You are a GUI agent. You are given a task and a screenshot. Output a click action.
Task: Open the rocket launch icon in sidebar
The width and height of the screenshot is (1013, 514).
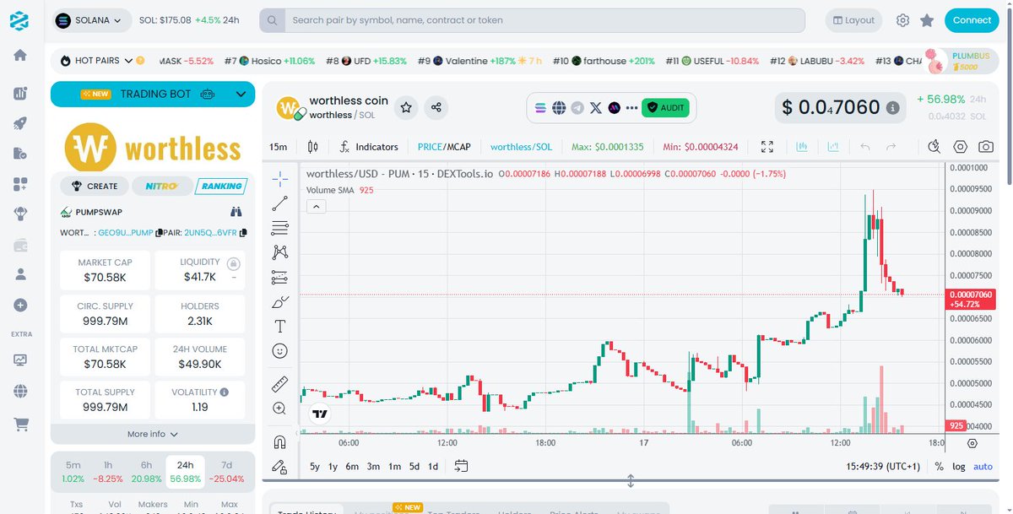pos(20,123)
